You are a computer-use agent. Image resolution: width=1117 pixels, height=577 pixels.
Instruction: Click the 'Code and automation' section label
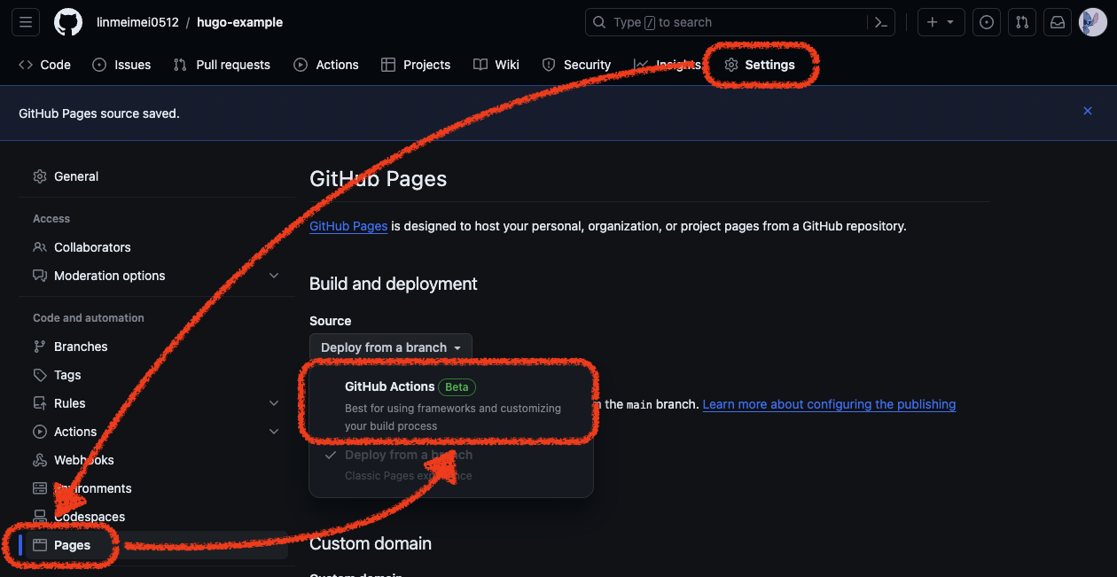[89, 318]
